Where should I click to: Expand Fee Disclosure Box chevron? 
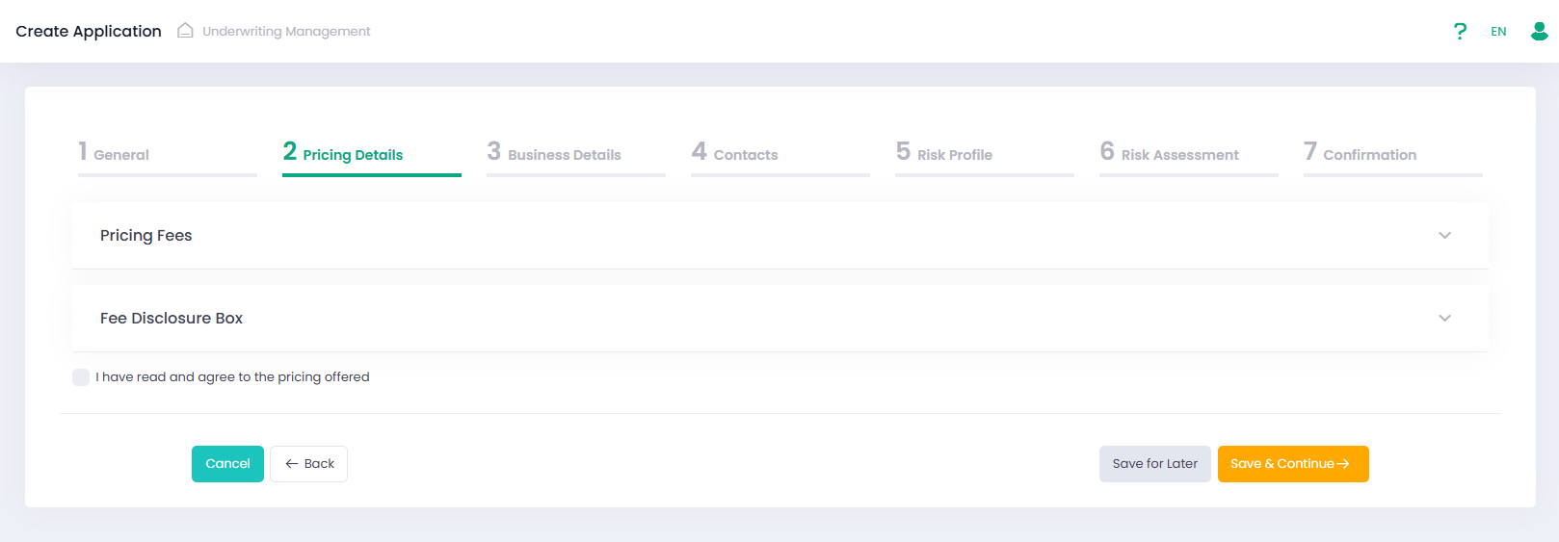1444,319
